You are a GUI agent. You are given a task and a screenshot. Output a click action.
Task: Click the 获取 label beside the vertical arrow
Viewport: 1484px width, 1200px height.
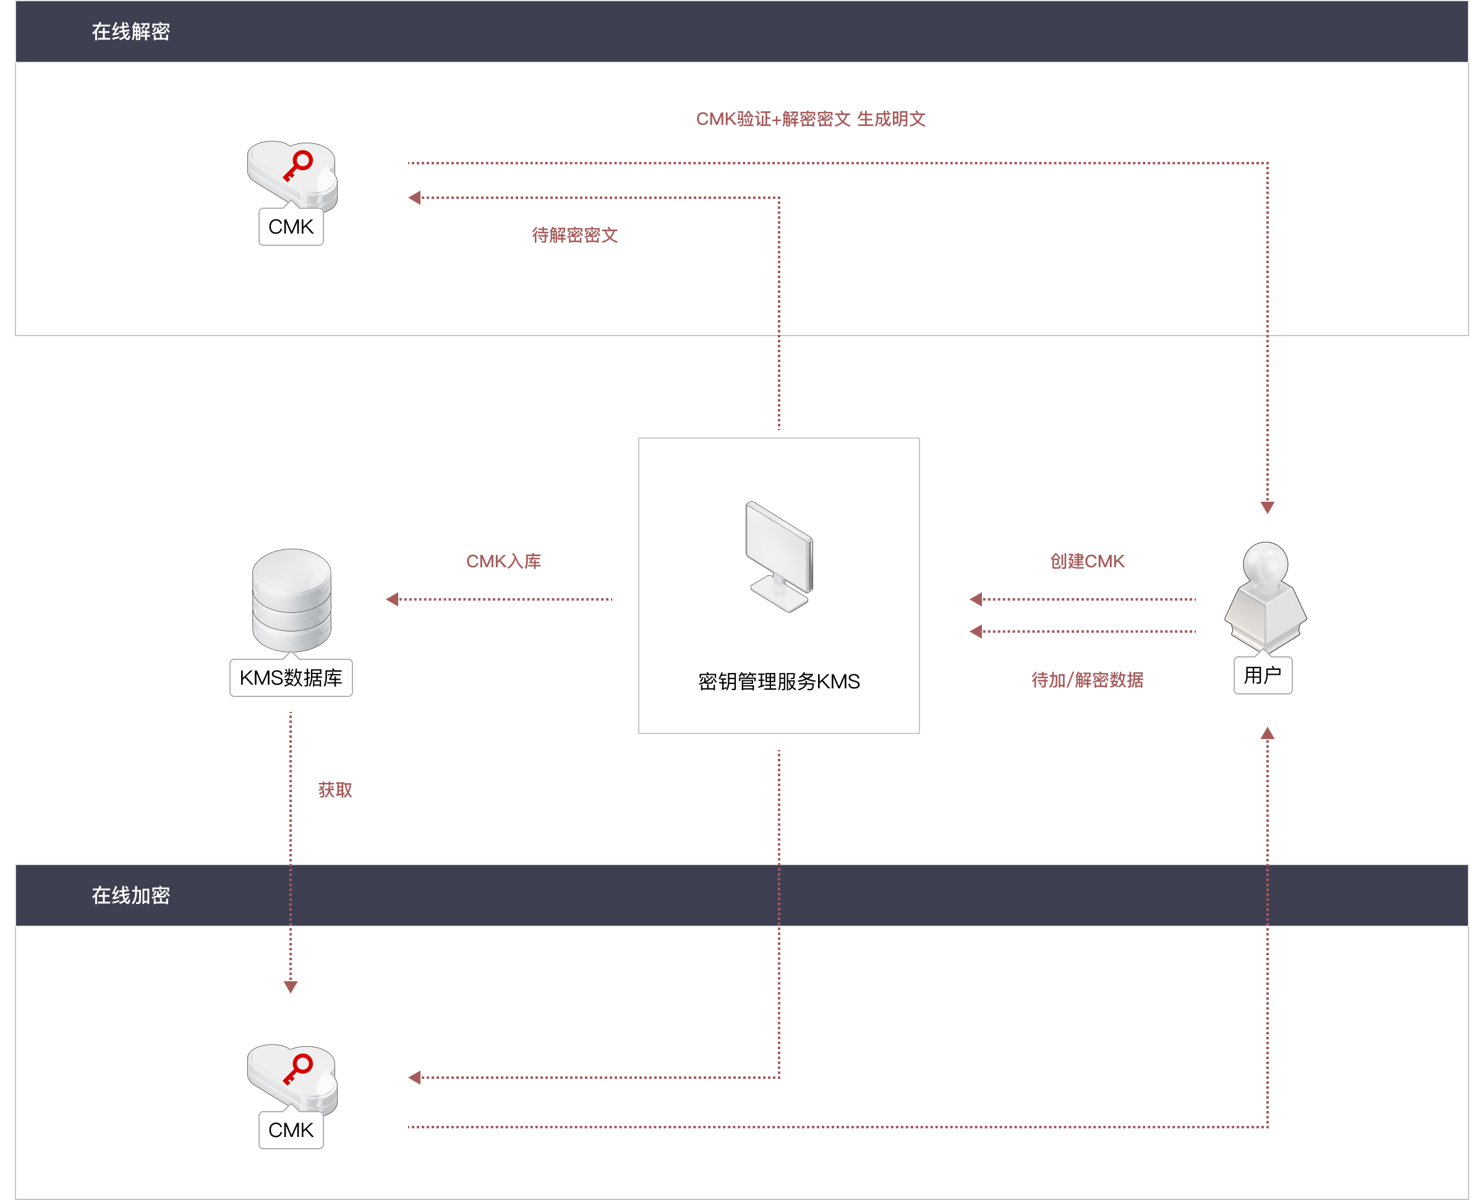(335, 790)
